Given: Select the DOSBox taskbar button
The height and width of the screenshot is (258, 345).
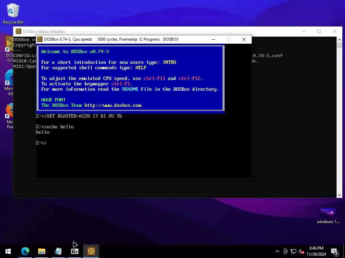Looking at the screenshot, I should point(91,251).
